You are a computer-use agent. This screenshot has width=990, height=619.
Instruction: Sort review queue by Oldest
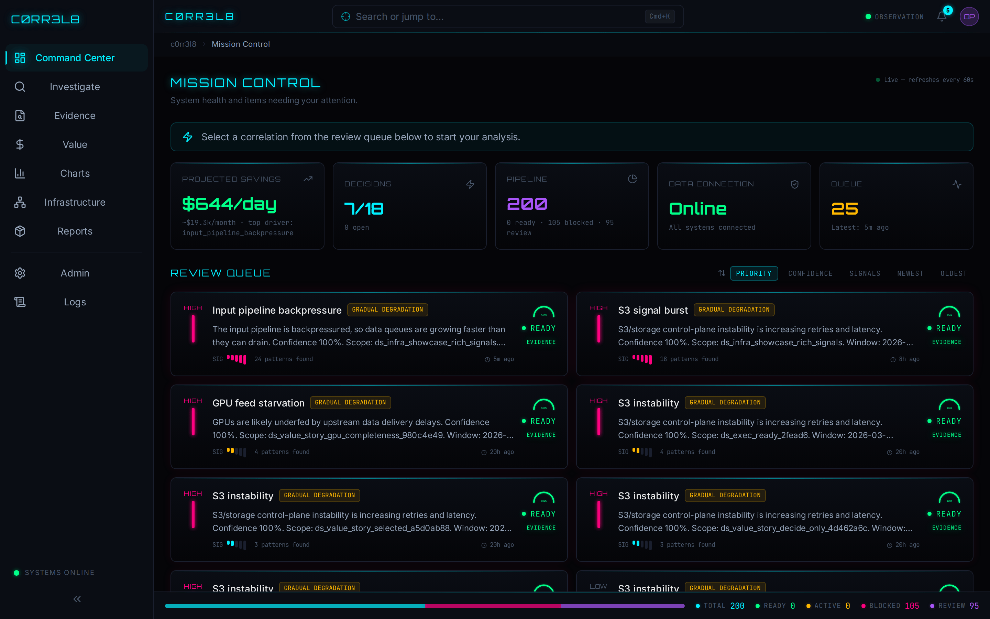click(954, 273)
